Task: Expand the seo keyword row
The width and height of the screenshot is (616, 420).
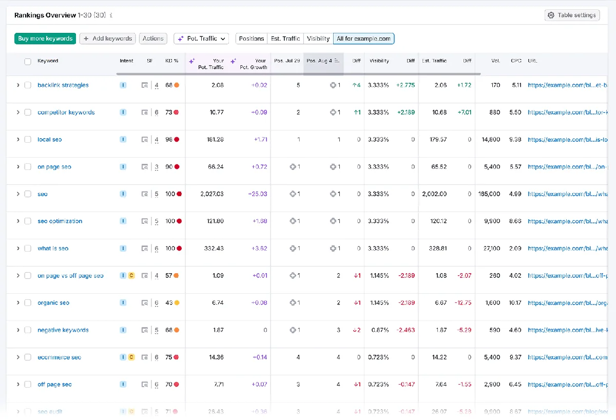Action: coord(18,194)
